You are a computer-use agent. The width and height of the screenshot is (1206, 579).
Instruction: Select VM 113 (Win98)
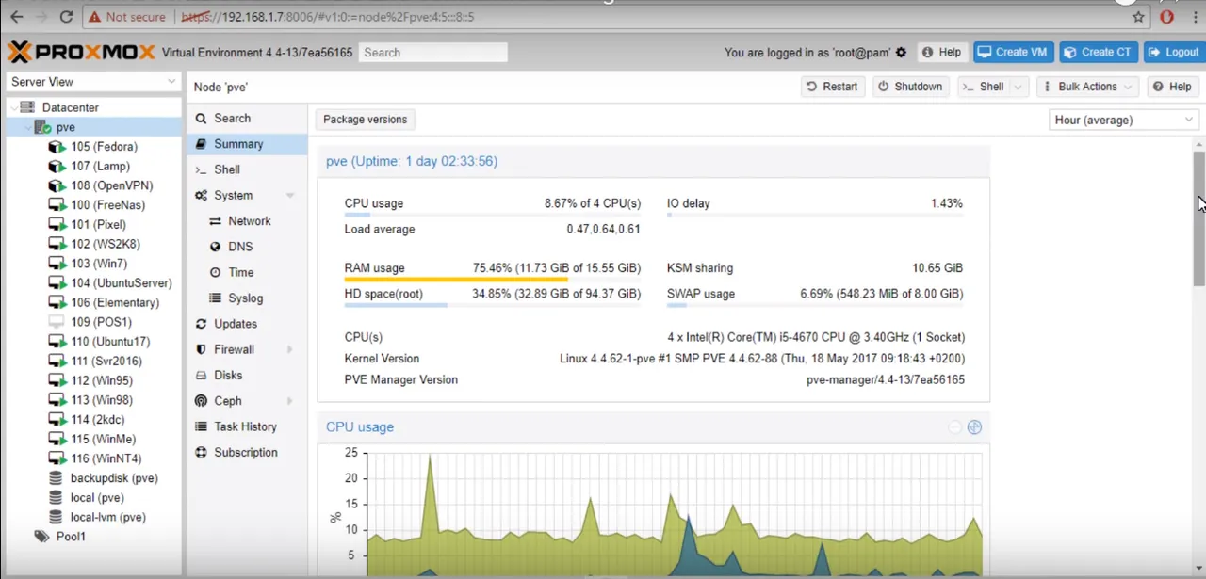(x=102, y=400)
